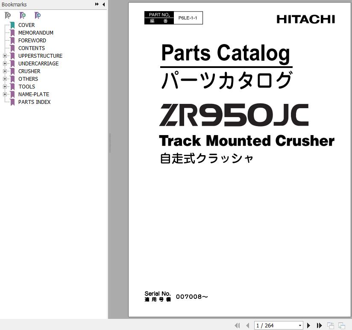
Task: Expand the UPPERSTRUCTURE bookmark
Action: pos(5,56)
